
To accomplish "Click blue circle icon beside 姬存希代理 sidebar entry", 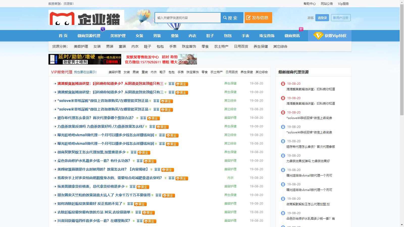I will coord(283,141).
